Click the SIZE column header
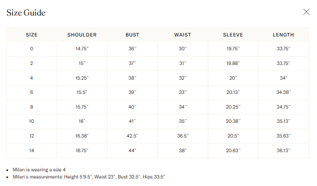The width and height of the screenshot is (317, 186). pos(32,35)
